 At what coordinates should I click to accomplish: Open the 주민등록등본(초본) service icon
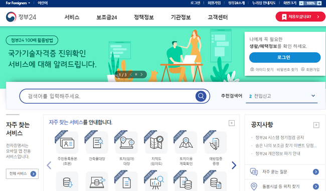67,143
